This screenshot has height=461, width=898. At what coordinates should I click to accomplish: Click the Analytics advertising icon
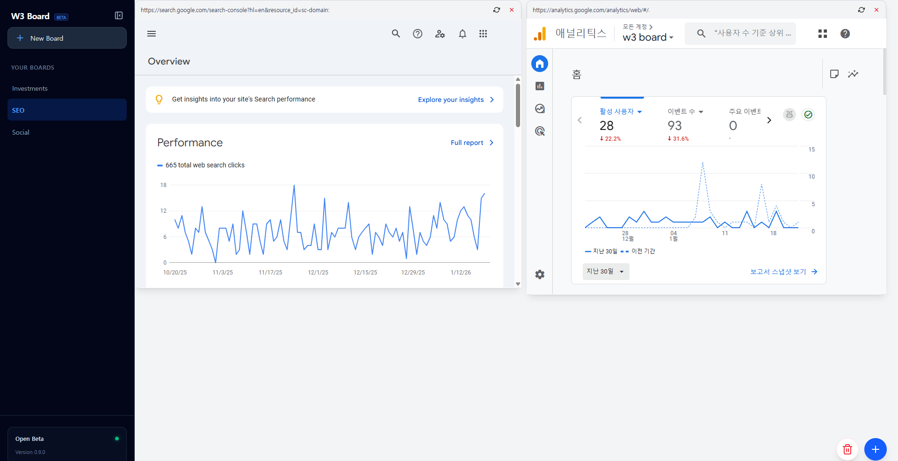coord(540,131)
